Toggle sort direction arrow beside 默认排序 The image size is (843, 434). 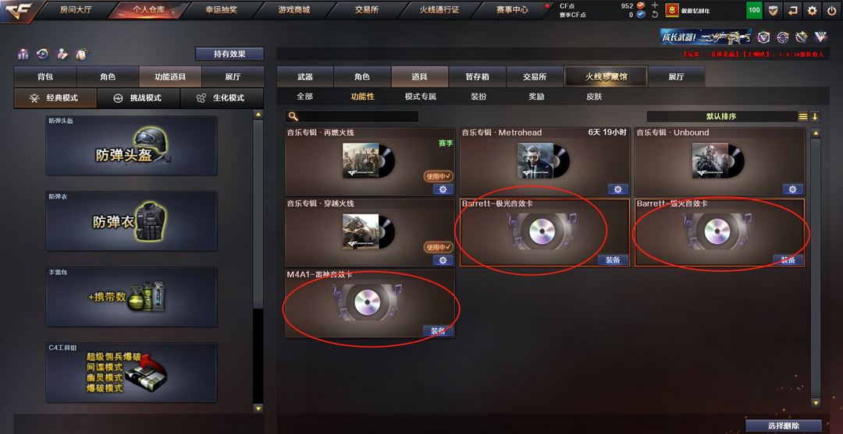click(x=814, y=116)
